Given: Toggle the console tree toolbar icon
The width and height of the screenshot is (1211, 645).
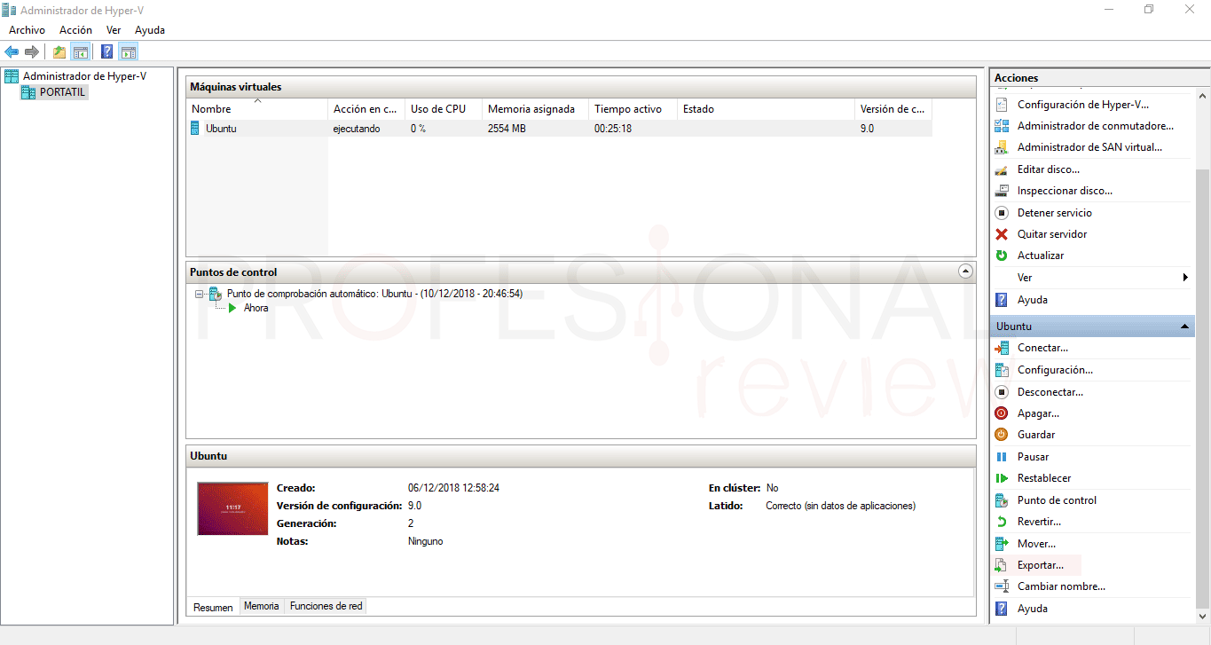Looking at the screenshot, I should tap(81, 52).
